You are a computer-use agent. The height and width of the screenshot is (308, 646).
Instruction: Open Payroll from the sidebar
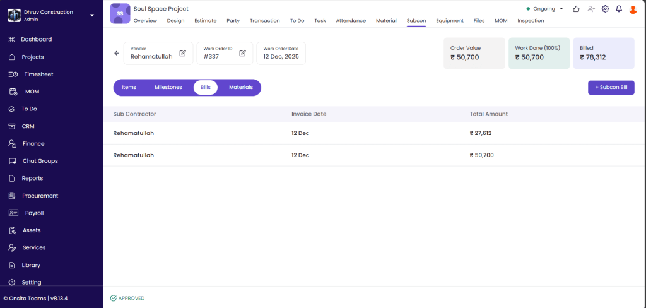34,213
